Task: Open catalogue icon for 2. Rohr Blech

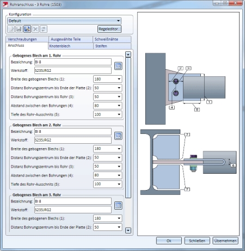Action: click(x=118, y=136)
